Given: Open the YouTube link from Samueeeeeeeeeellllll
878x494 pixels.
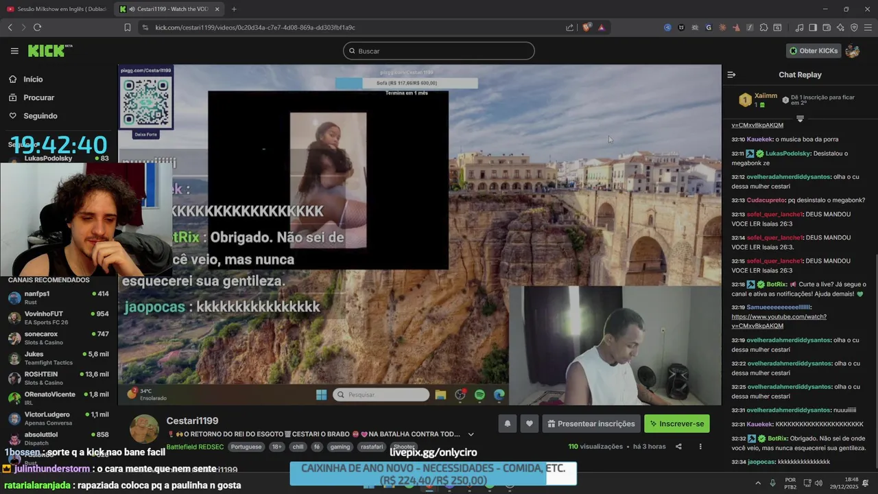Looking at the screenshot, I should pos(779,321).
